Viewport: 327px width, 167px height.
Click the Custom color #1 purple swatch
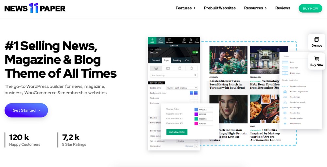[x=196, y=114]
